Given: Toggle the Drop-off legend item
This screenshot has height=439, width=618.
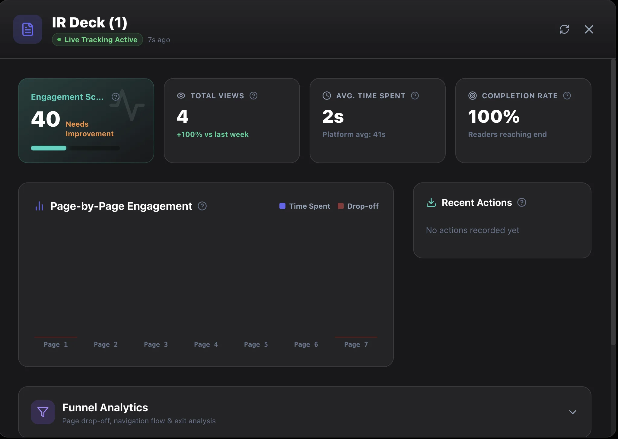Looking at the screenshot, I should click(358, 206).
